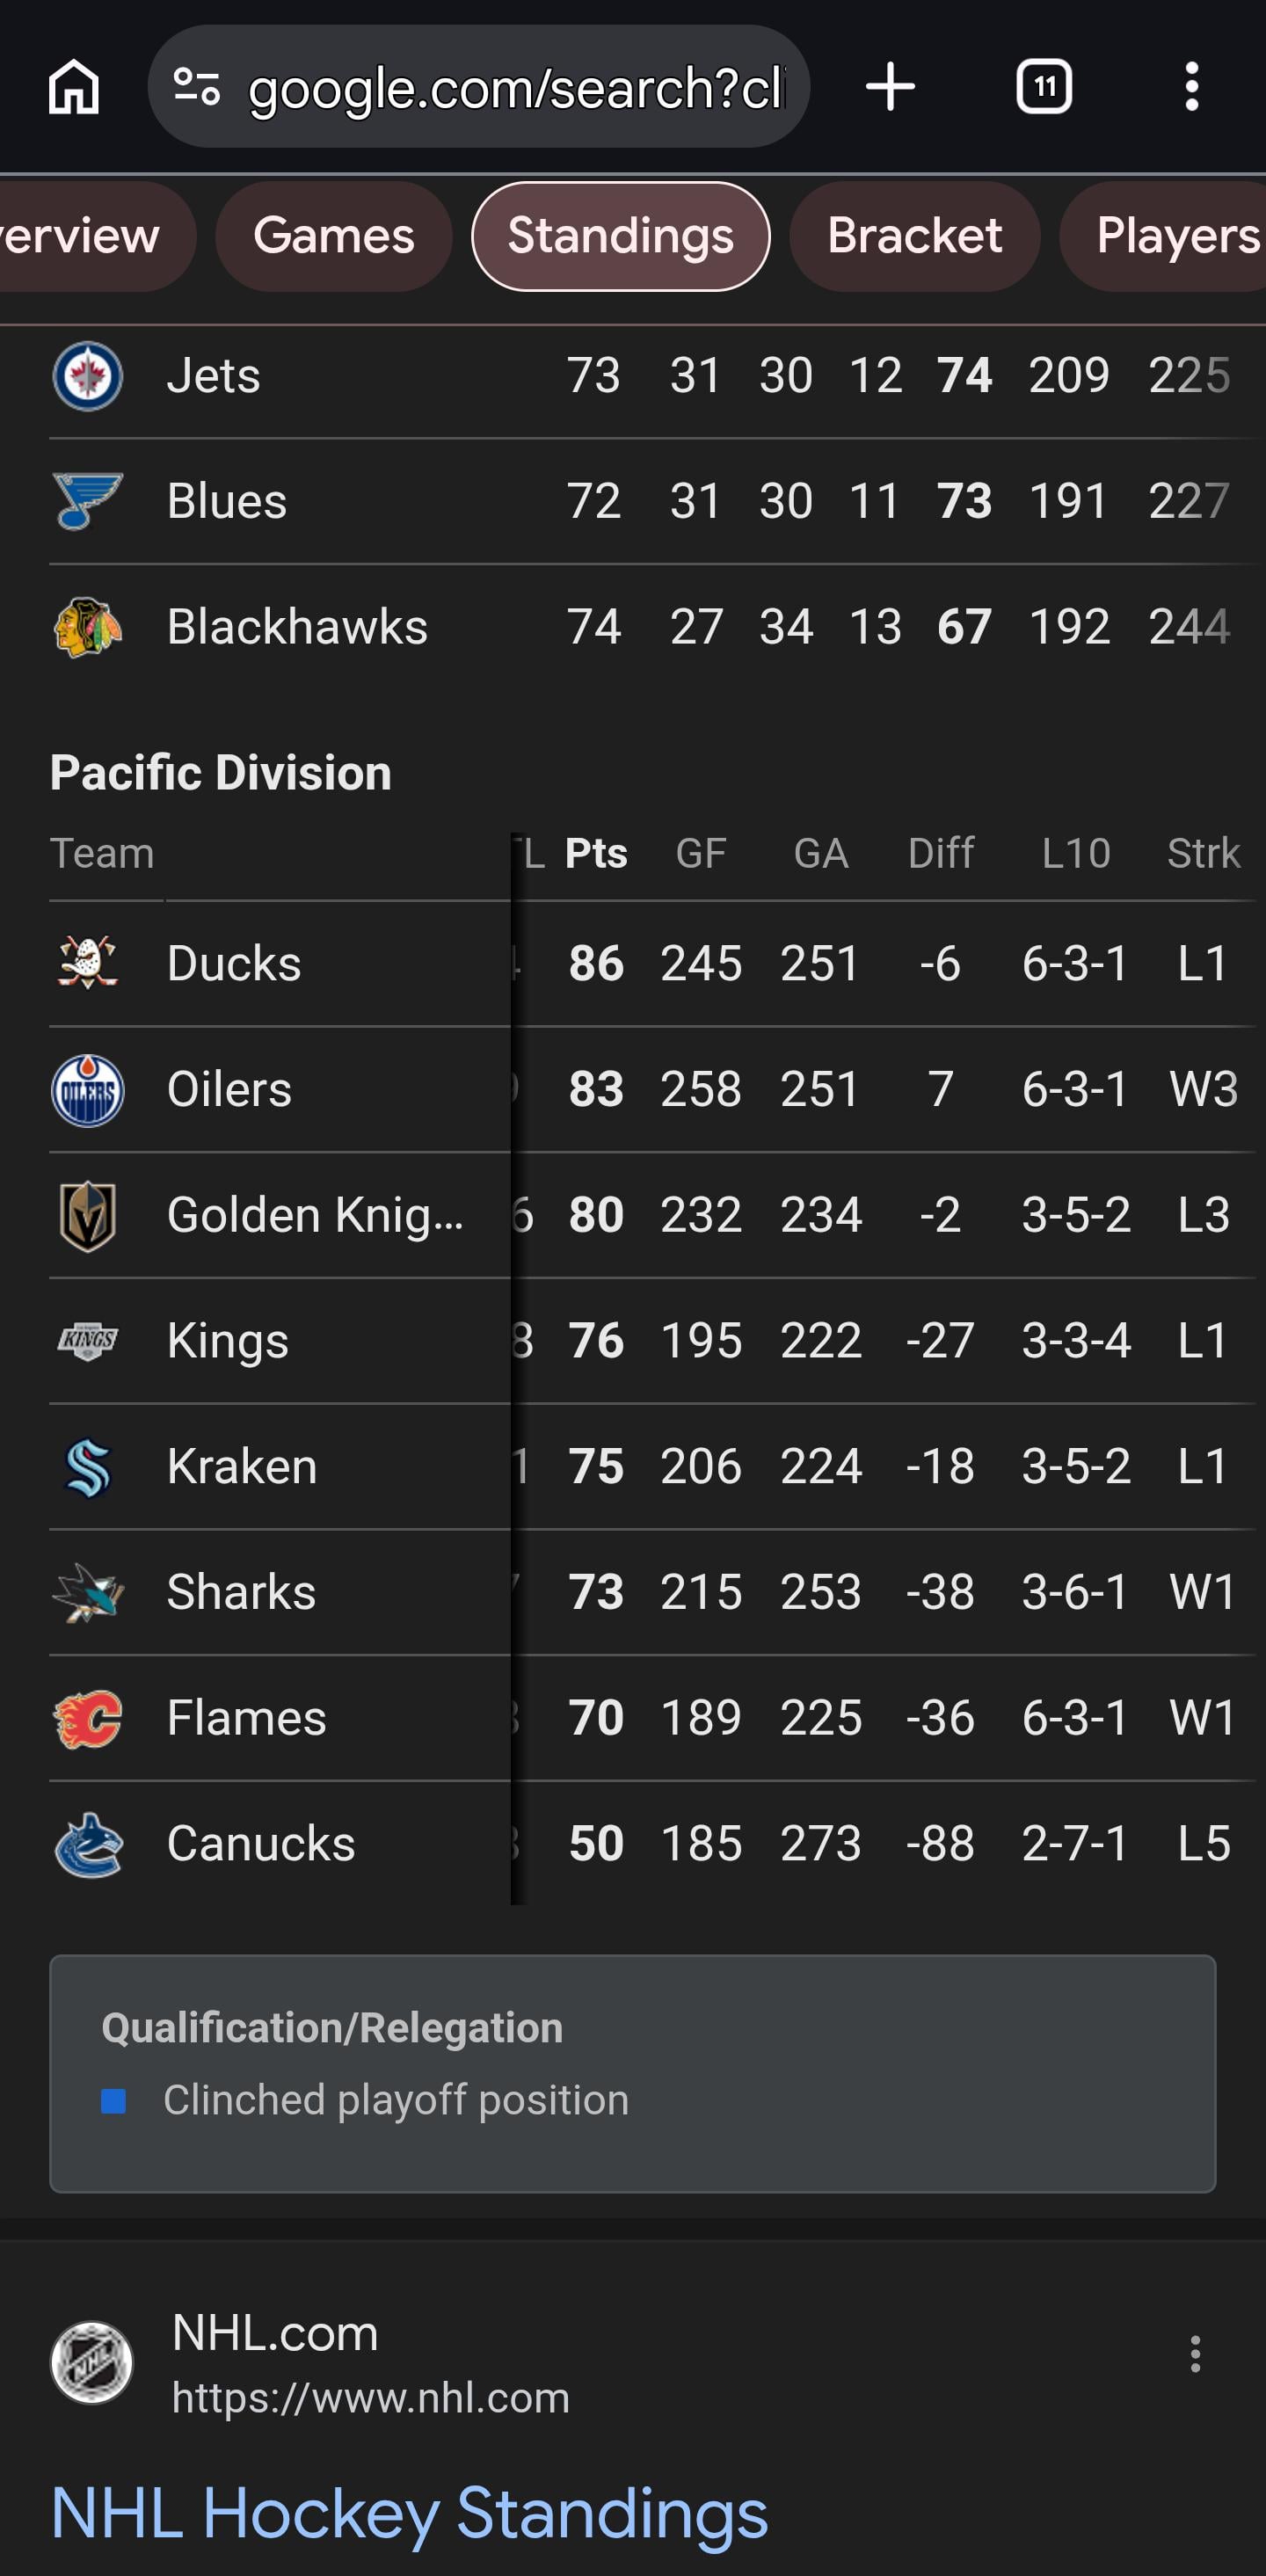This screenshot has width=1266, height=2576.
Task: Select the Standings tab
Action: 620,237
